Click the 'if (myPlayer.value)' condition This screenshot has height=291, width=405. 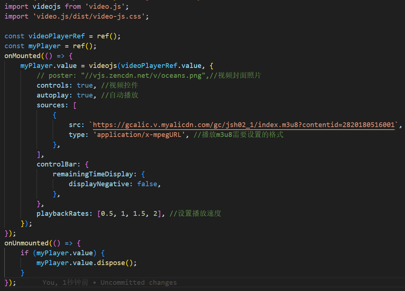(59, 253)
